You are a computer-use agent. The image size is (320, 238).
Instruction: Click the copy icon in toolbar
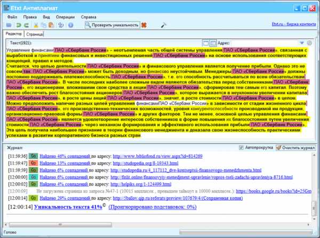coord(44,25)
